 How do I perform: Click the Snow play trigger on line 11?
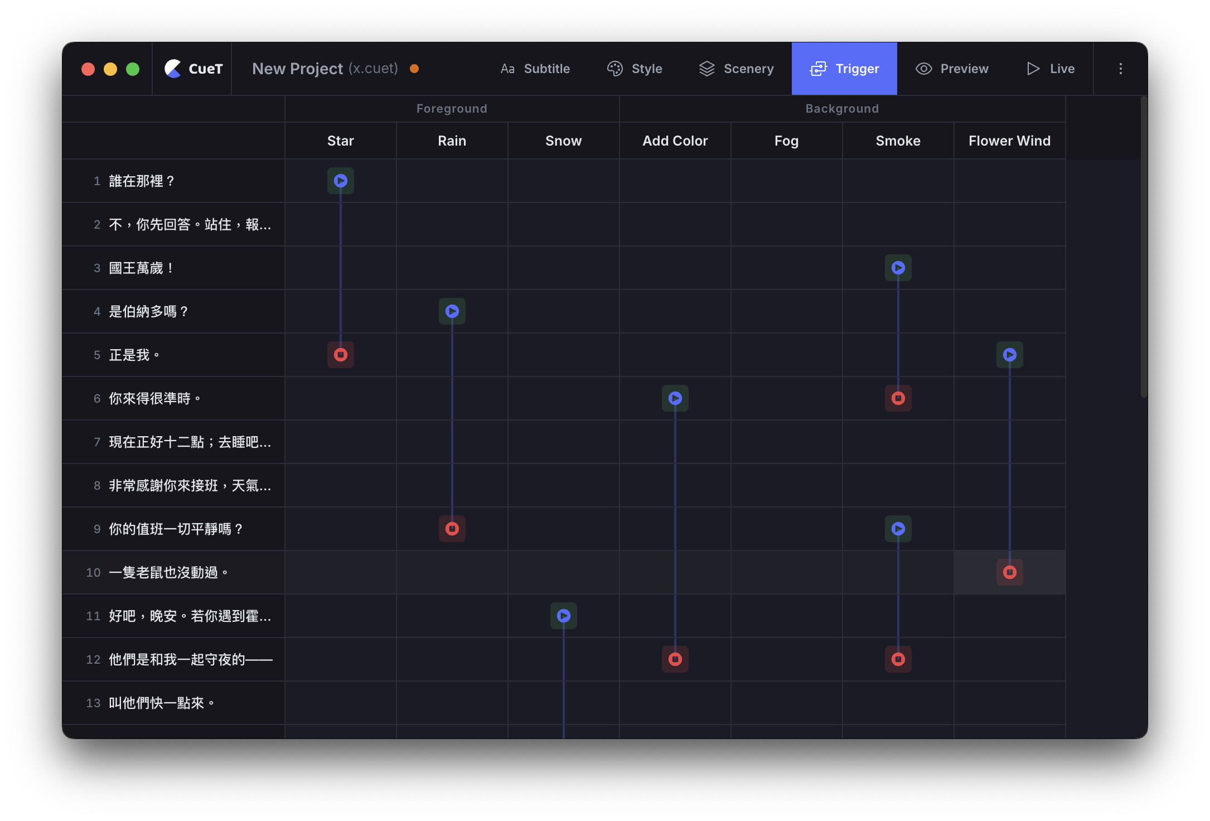563,616
